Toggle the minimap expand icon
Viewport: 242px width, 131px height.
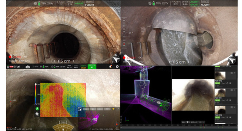pos(80,109)
